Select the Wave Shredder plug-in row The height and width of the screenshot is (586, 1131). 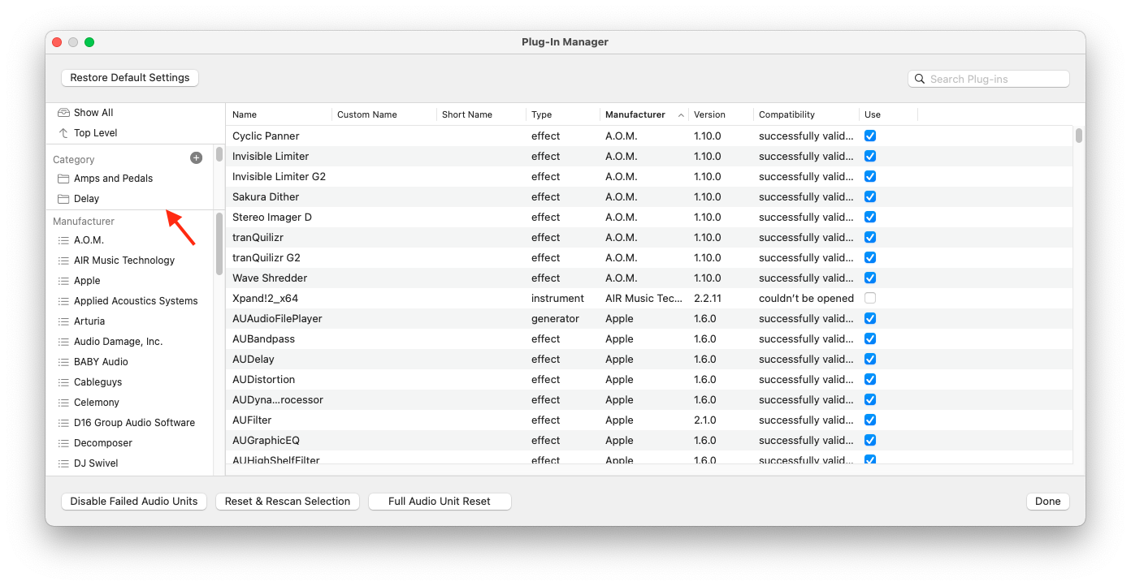click(x=650, y=278)
